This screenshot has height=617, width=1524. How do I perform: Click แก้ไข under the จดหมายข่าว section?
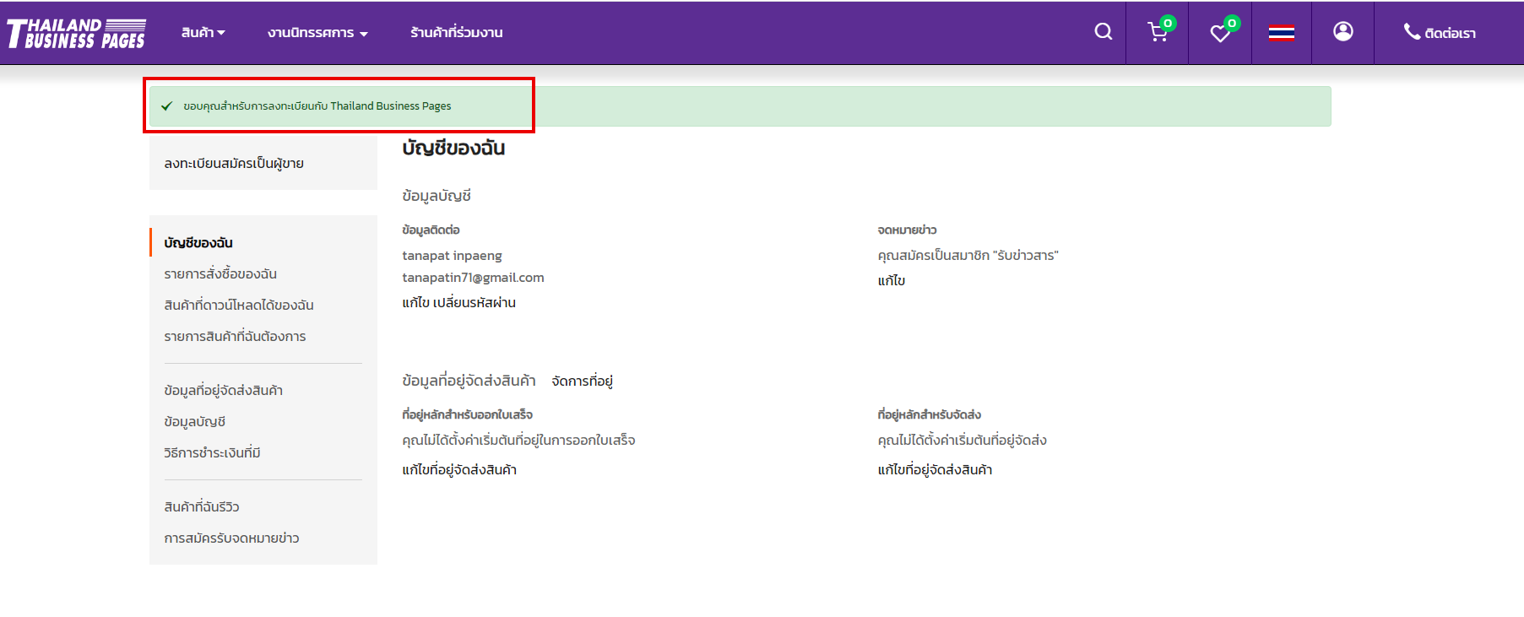coord(891,281)
